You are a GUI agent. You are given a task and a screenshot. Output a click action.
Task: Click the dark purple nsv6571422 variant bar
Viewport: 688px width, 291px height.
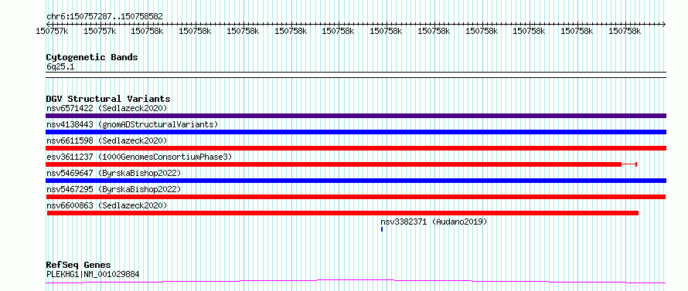point(356,116)
